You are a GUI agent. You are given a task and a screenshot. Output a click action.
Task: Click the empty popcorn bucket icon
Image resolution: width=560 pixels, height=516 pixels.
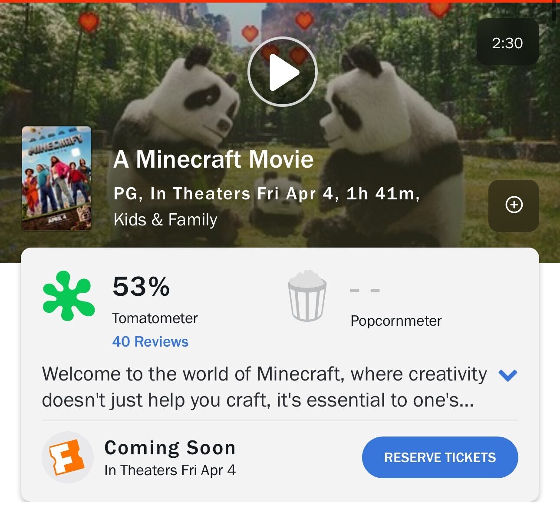point(307,295)
